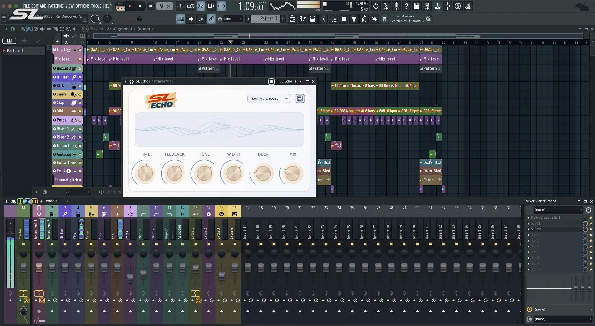This screenshot has height=326, width=595.
Task: Mute the Kick playlist track
Action: coord(80,86)
